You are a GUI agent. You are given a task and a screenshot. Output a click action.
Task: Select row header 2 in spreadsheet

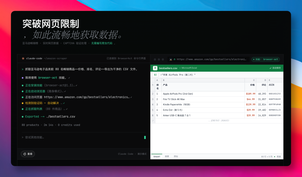[153, 94]
